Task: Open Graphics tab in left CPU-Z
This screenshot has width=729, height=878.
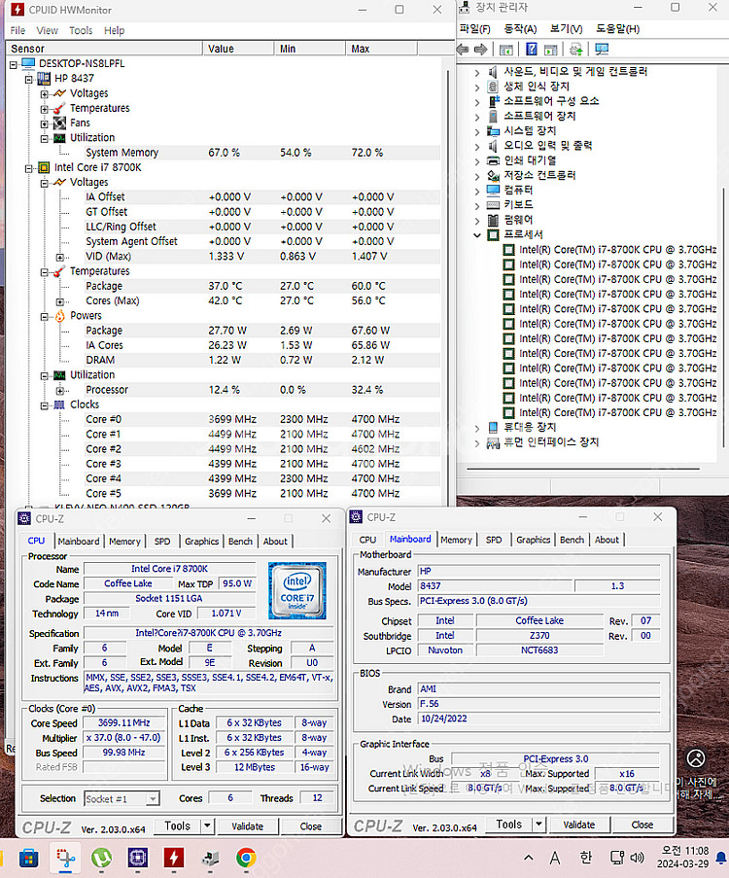Action: (x=201, y=542)
